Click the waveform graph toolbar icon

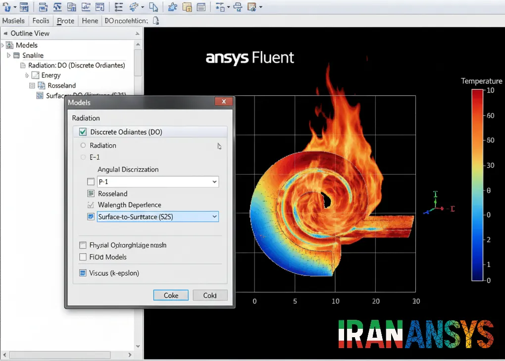click(57, 6)
